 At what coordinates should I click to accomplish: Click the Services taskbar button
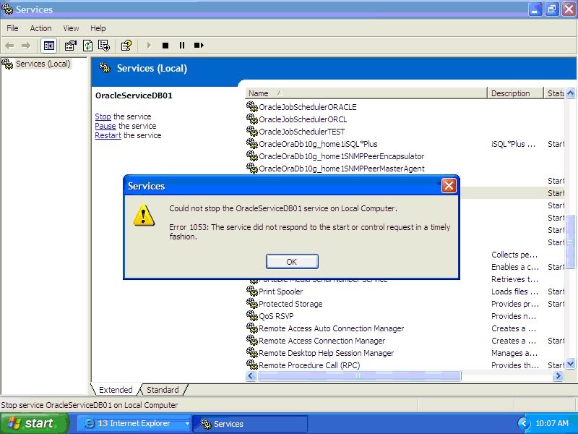(x=250, y=424)
